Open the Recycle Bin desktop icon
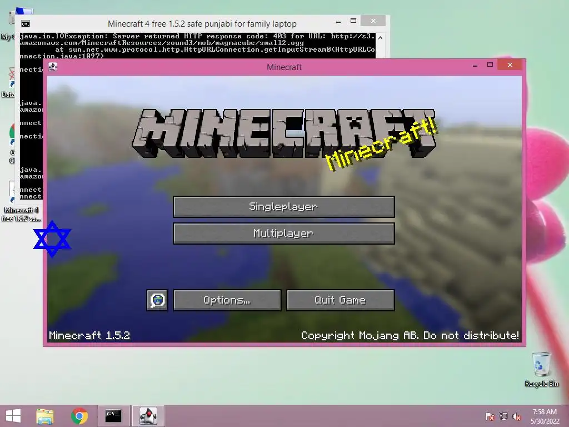569x427 pixels. [x=541, y=369]
